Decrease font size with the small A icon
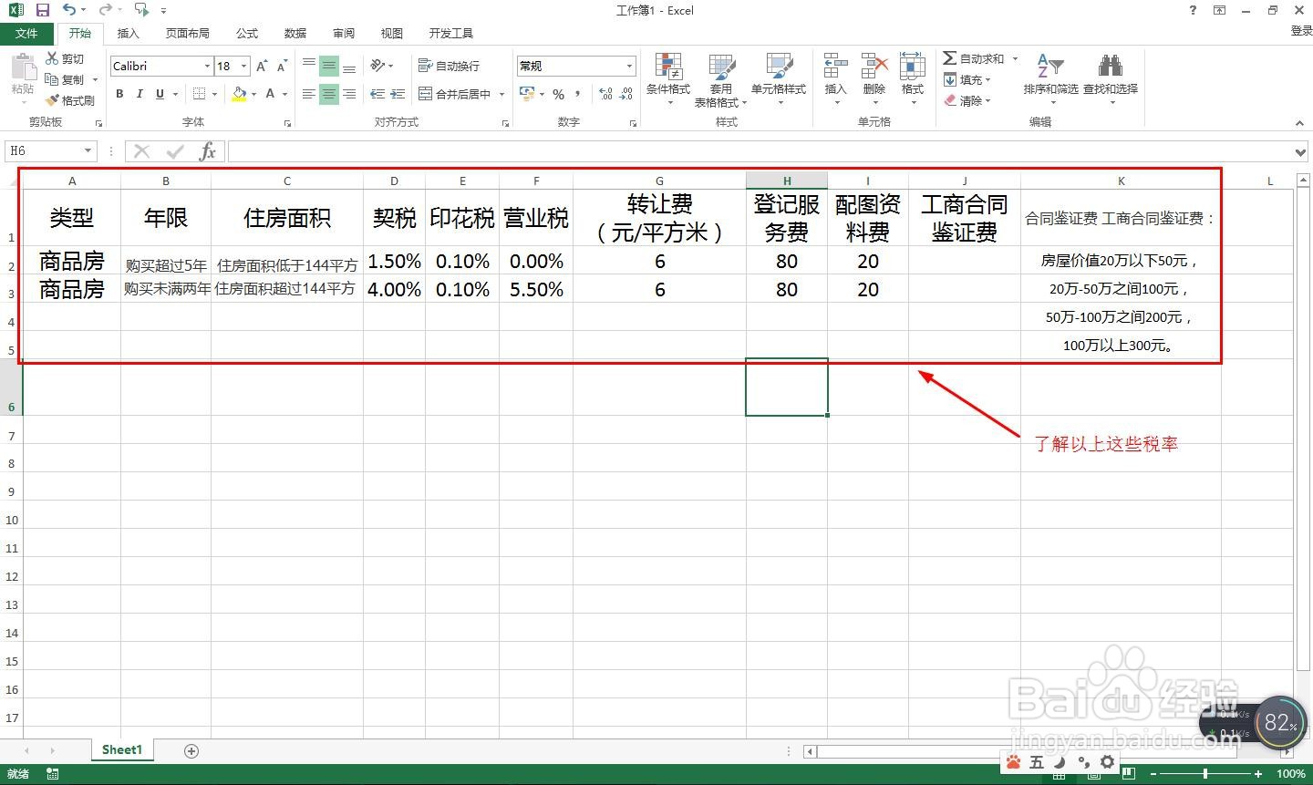This screenshot has width=1313, height=785. click(x=282, y=66)
